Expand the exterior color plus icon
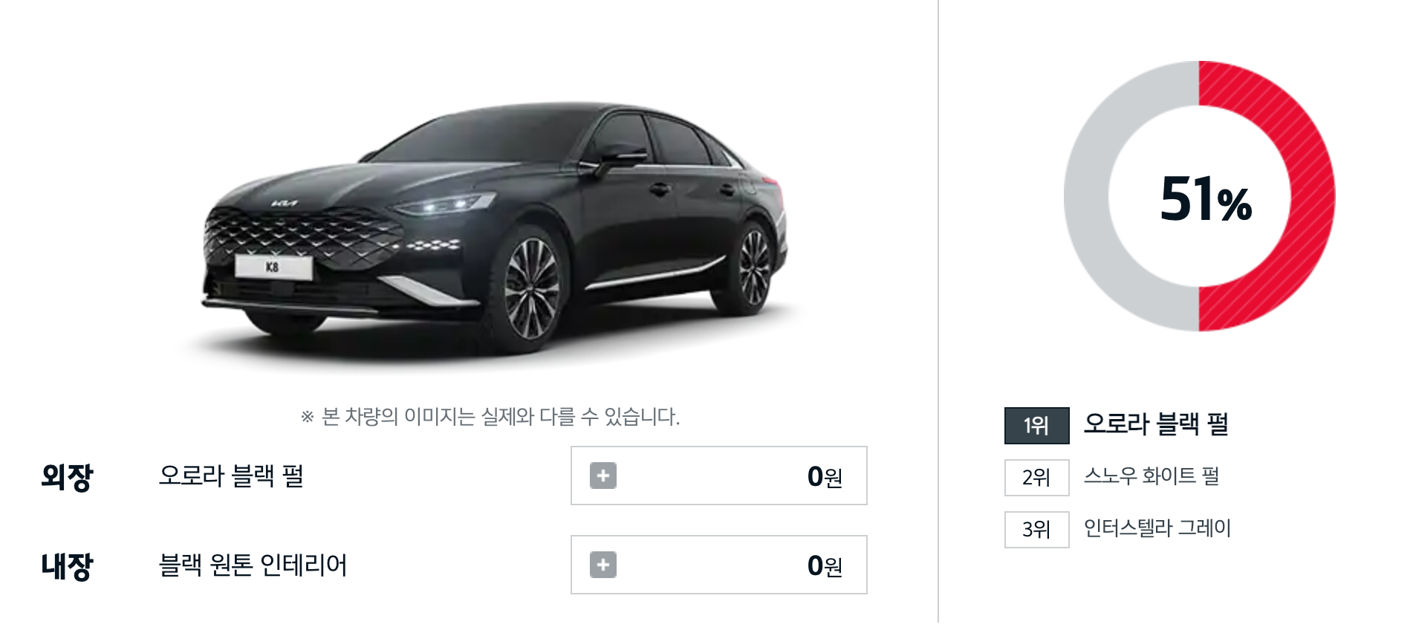 pos(603,476)
